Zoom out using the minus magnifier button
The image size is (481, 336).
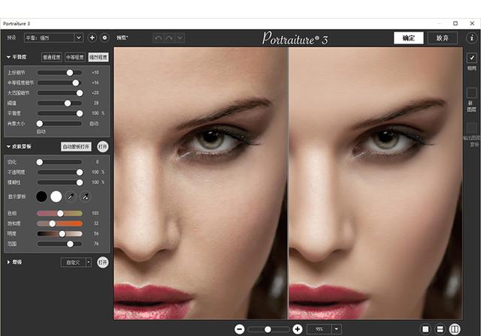tap(240, 329)
